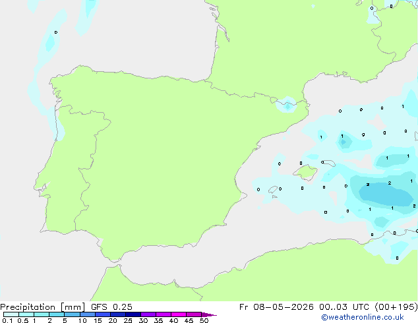
Task: Click the 10–15 mm blue legend swatch
Action: pos(87,314)
